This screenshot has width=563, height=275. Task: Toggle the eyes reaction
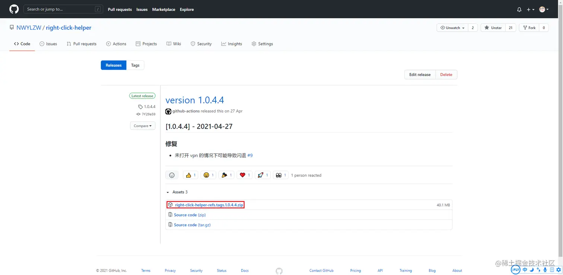pyautogui.click(x=280, y=175)
